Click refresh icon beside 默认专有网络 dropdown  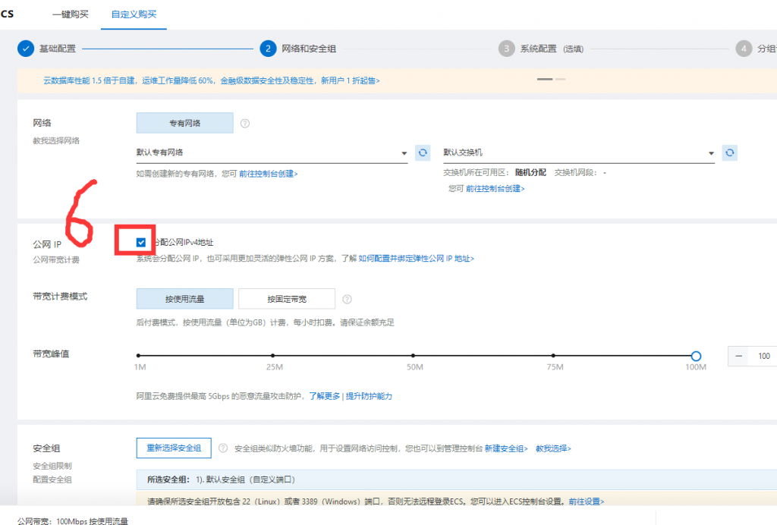click(423, 152)
